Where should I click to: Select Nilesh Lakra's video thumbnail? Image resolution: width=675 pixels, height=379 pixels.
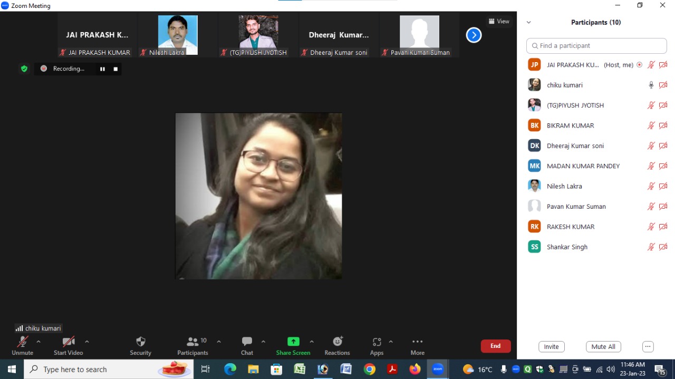[178, 35]
